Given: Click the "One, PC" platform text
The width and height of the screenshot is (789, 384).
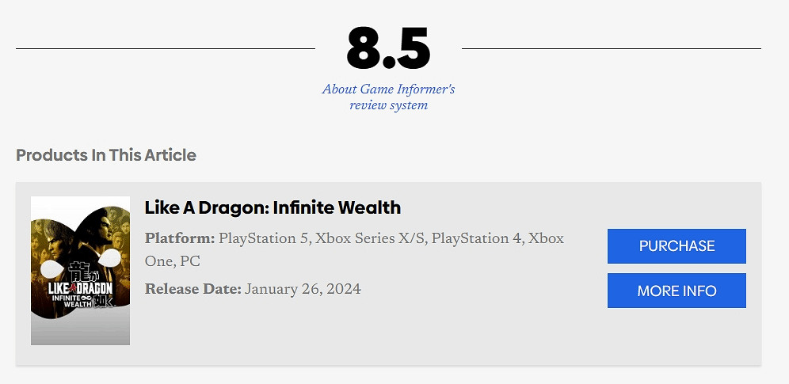Looking at the screenshot, I should (x=173, y=261).
